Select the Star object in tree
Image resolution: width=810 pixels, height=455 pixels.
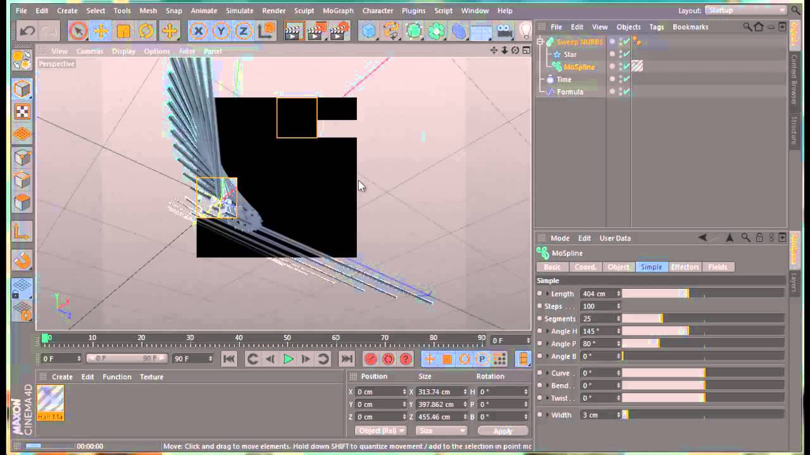[570, 54]
